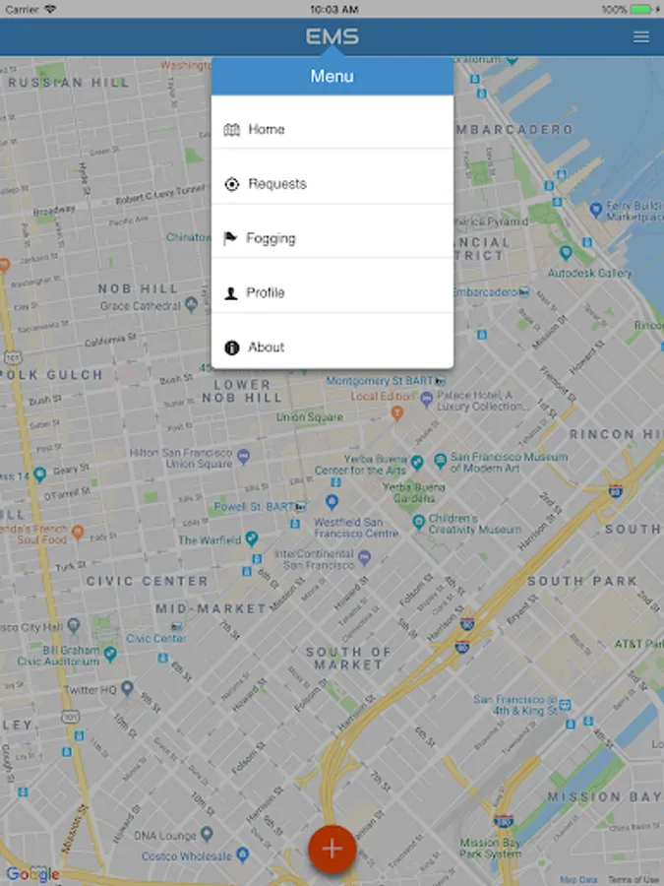Click Children's Creativity Museum pin
This screenshot has height=886, width=664.
[418, 521]
